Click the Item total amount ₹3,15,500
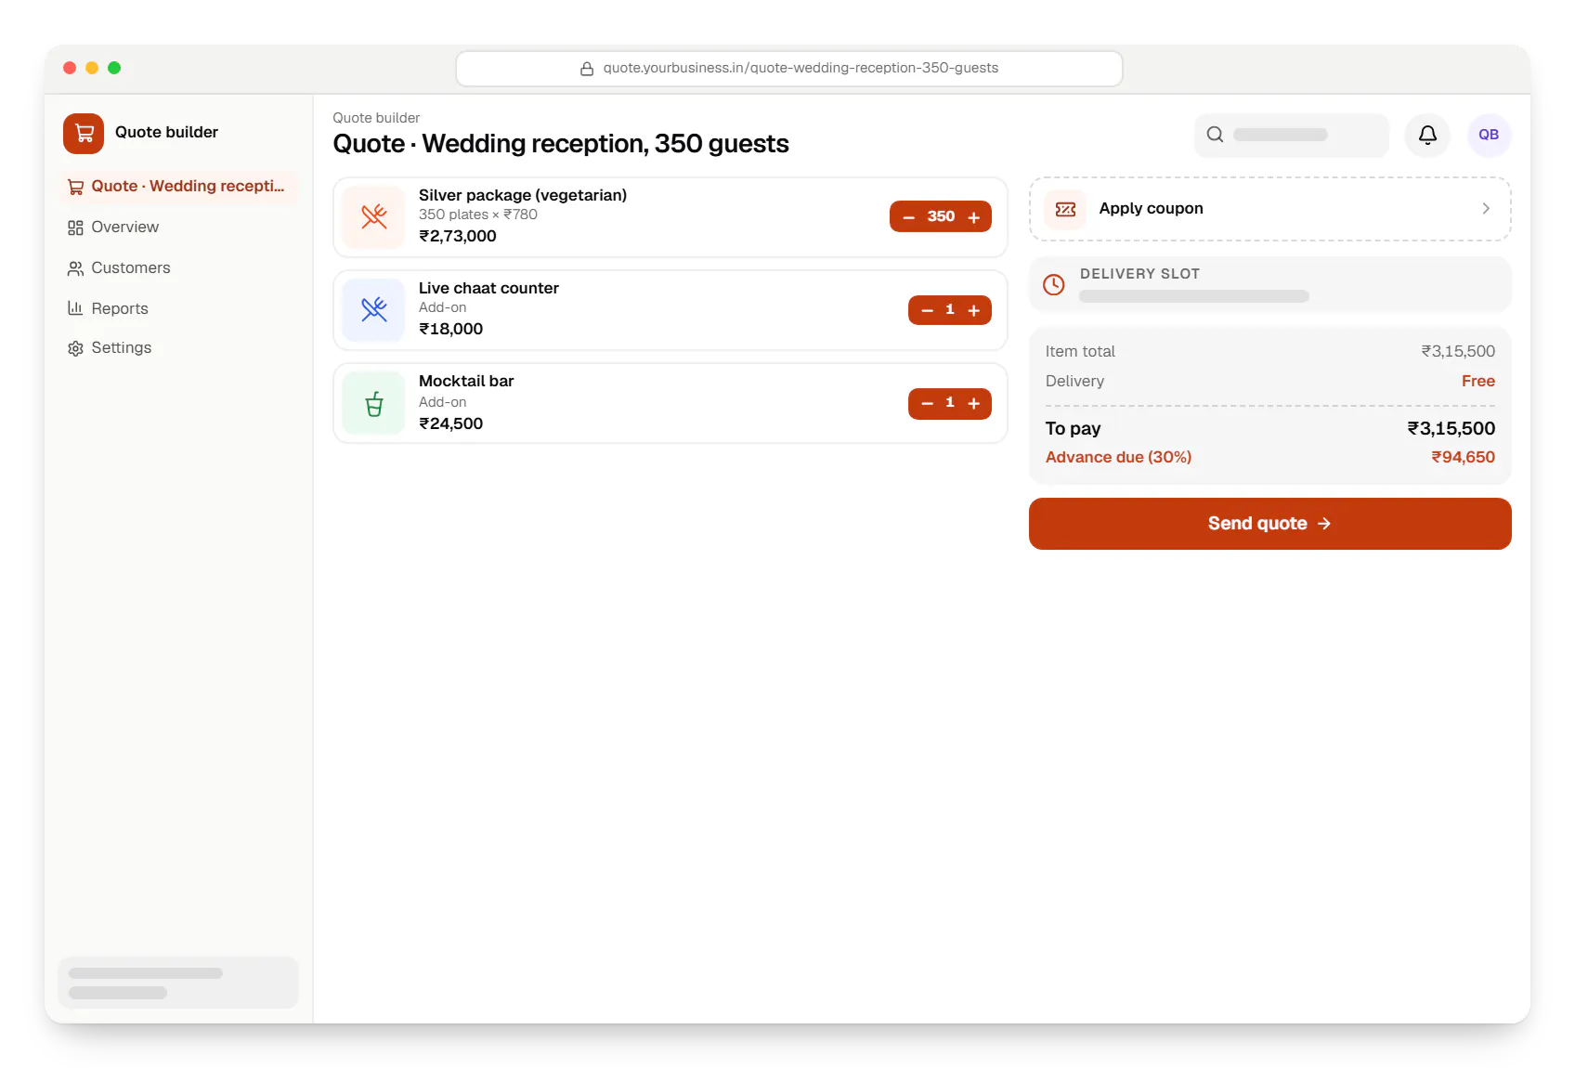 pyautogui.click(x=1458, y=352)
